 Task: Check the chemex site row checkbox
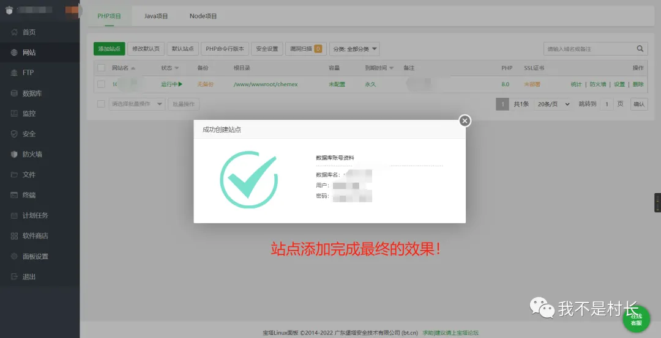[x=102, y=84]
